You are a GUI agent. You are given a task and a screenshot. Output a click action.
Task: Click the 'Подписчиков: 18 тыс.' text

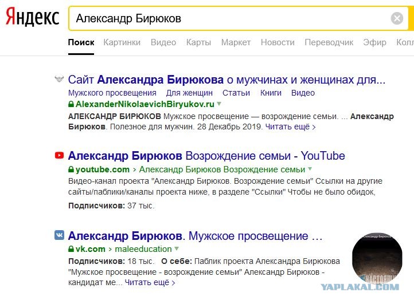(x=111, y=261)
